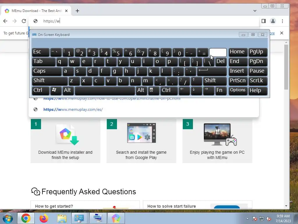Click the right arrow key
This screenshot has width=298, height=224.
click(208, 91)
